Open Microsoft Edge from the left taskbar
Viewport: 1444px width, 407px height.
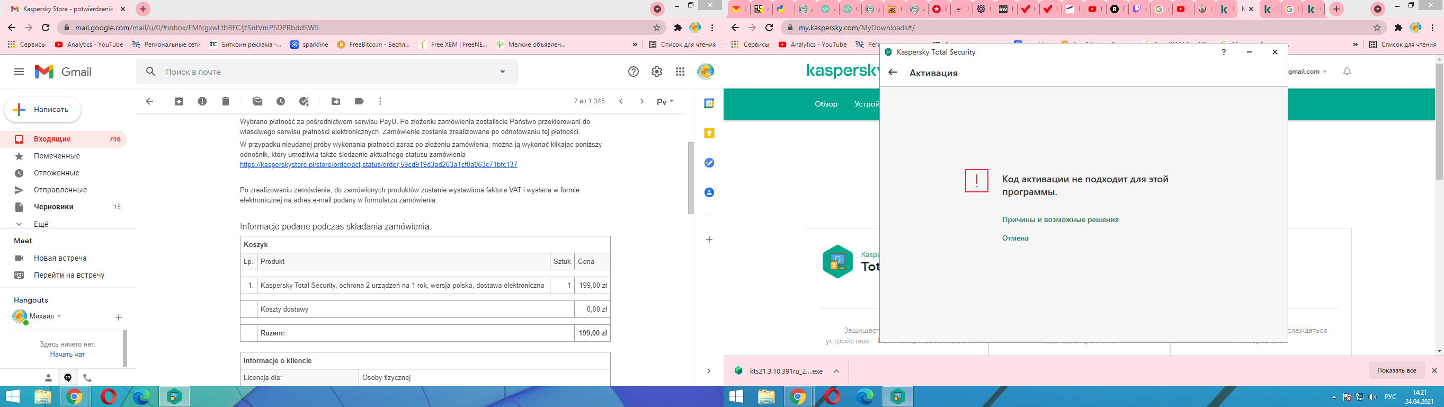(141, 397)
